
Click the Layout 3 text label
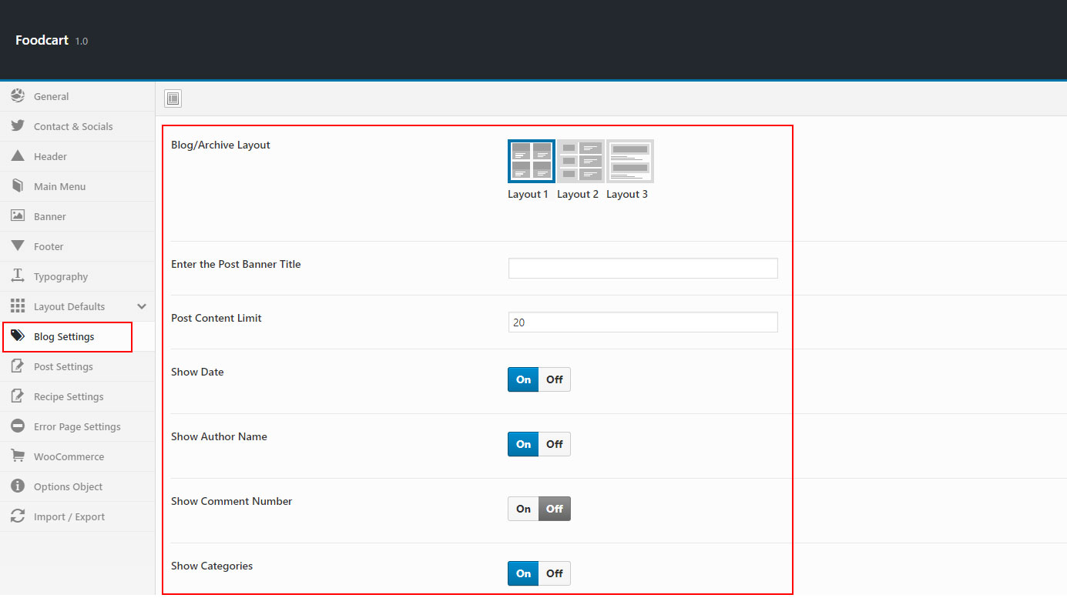(627, 194)
